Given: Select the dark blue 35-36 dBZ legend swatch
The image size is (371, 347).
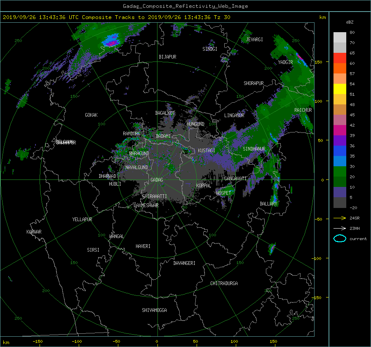Looking at the screenshot, I should point(340,151).
